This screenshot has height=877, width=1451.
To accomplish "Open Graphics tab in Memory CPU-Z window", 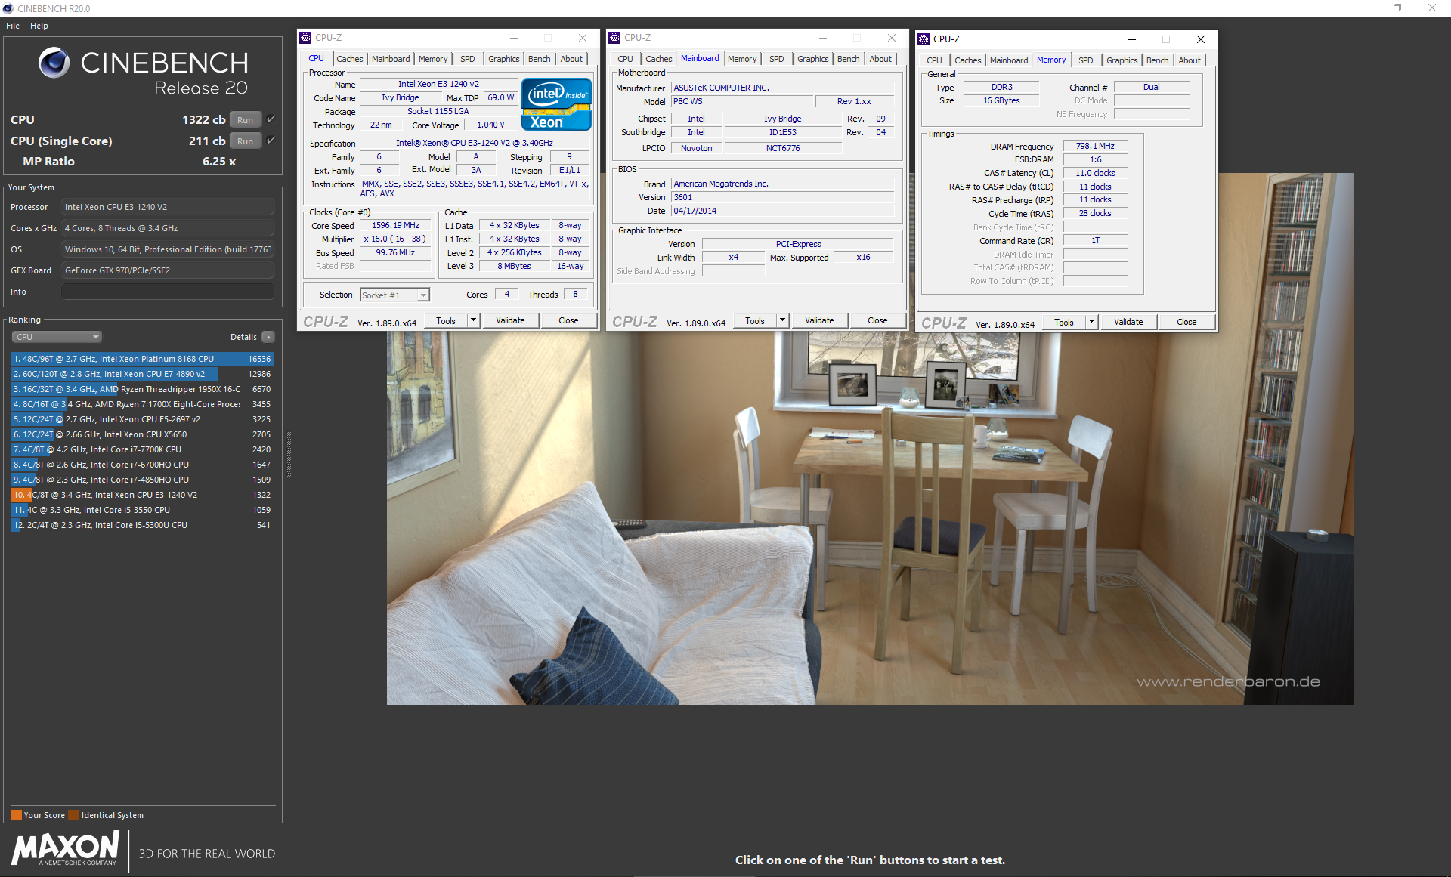I will (x=1122, y=60).
